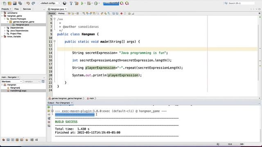Open the Profile Project dropdown arrow
This screenshot has height=147, width=262.
(99, 3)
